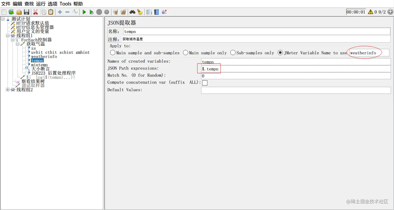Viewport: 394px width, 210px height.
Task: Click the Toggle enable/disable icon
Action: pyautogui.click(x=75, y=12)
